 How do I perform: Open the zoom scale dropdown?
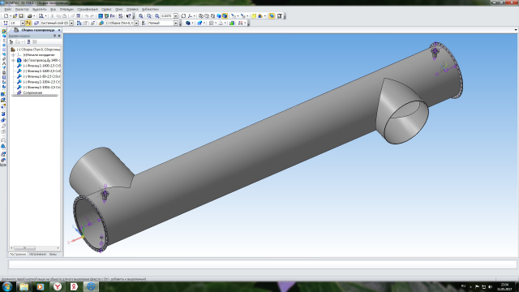coord(176,16)
